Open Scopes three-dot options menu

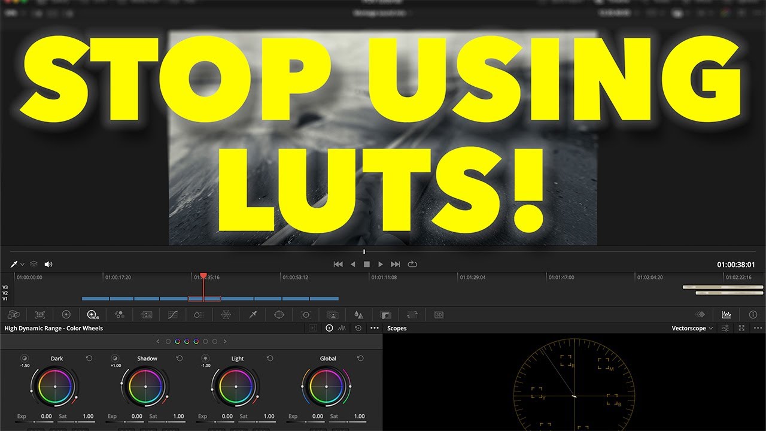pos(758,328)
